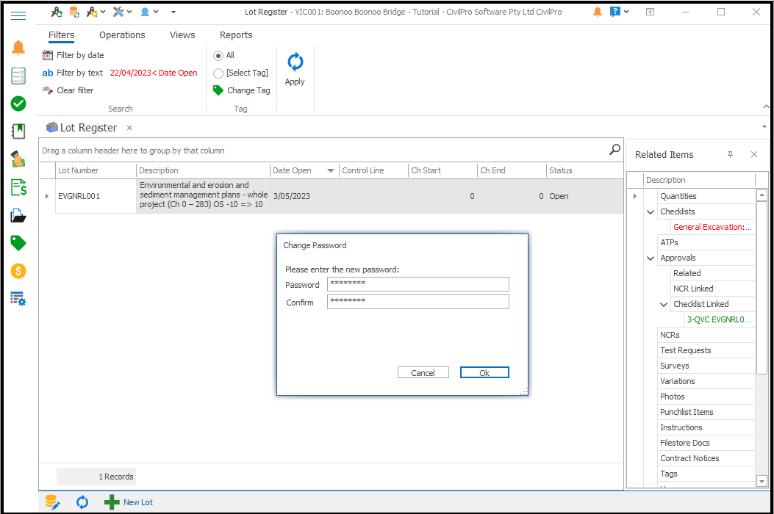The image size is (774, 514).
Task: Click the orange notification bell in sidebar
Action: [x=18, y=48]
